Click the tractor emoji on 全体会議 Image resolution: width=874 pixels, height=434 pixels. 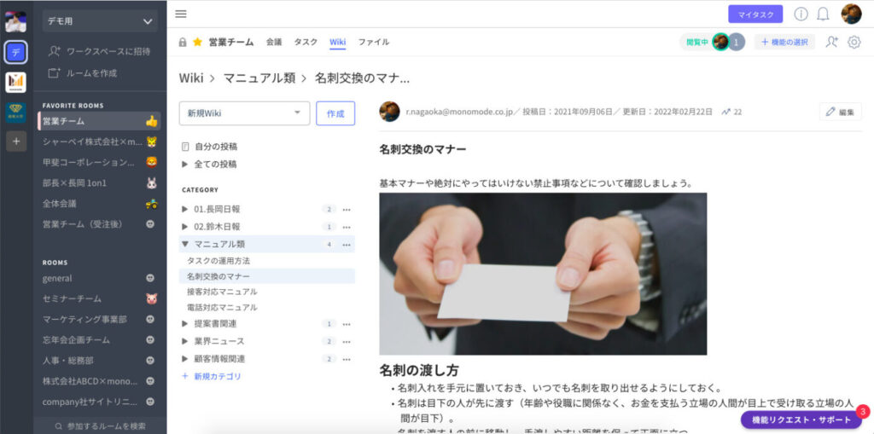(151, 203)
